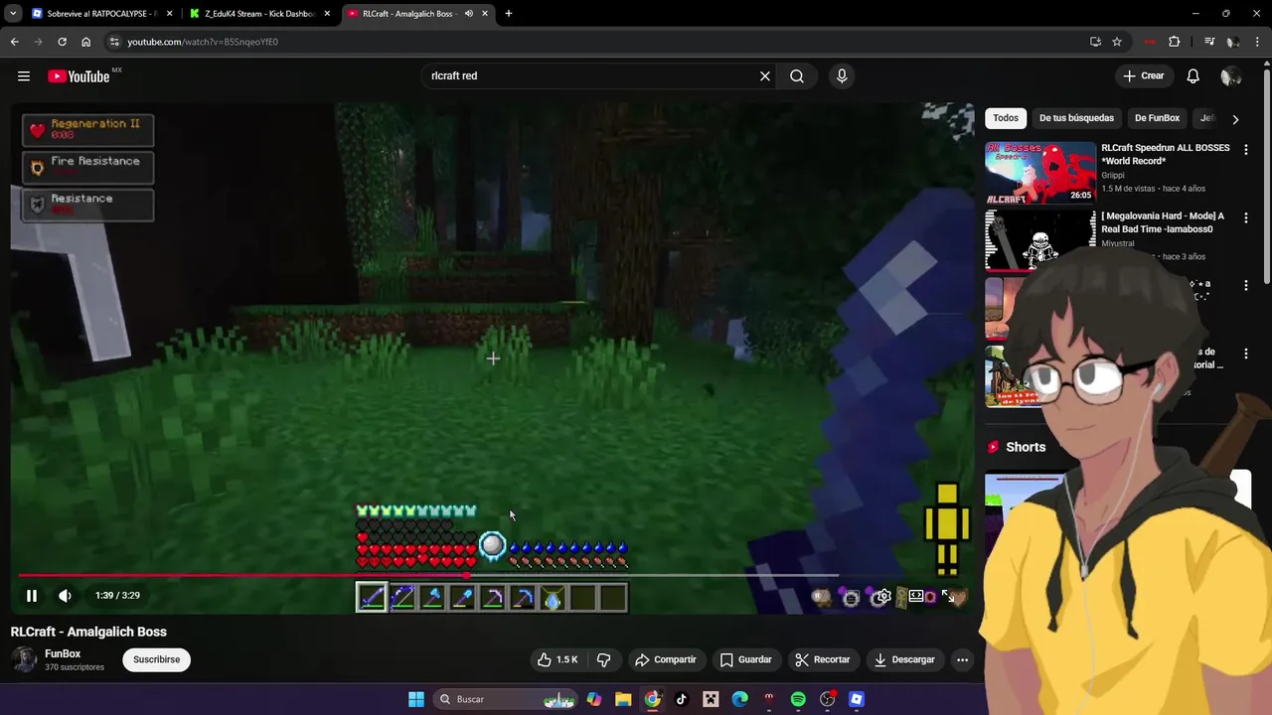Open FunBox channel avatar
The height and width of the screenshot is (715, 1272).
pyautogui.click(x=25, y=659)
